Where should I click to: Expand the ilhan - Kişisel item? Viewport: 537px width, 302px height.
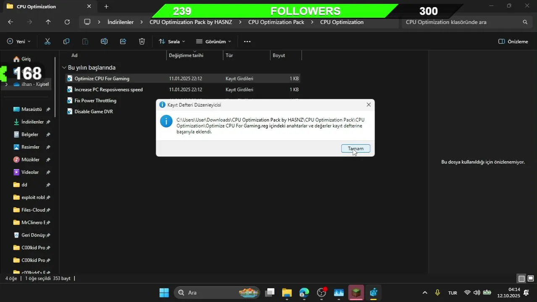(x=6, y=84)
